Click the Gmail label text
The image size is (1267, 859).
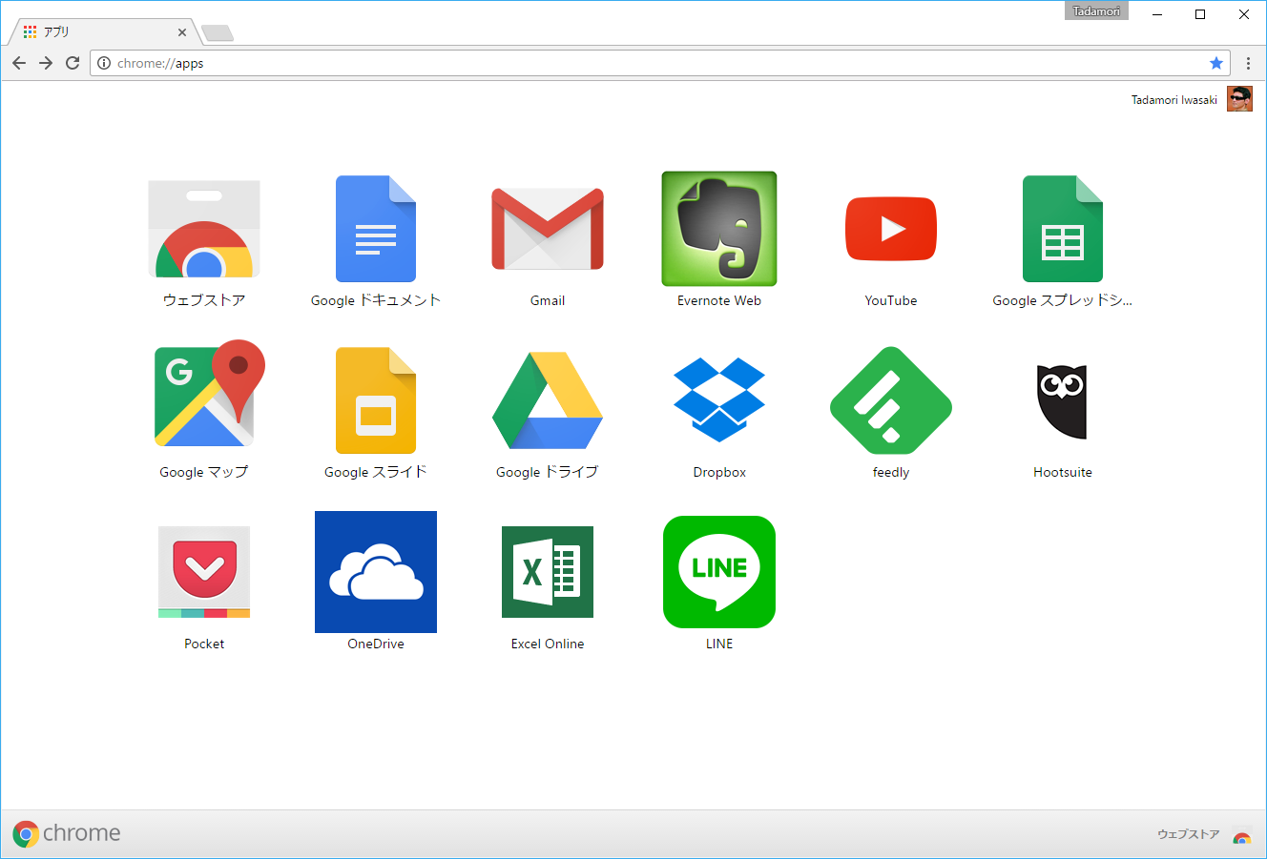[x=548, y=300]
